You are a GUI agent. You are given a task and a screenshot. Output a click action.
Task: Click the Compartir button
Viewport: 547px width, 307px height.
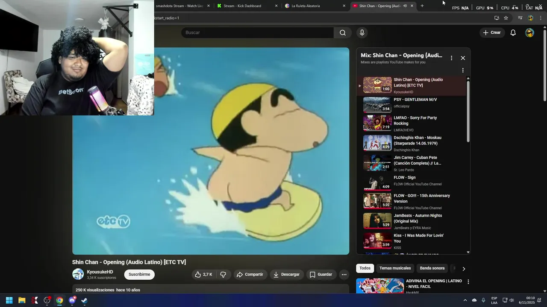[250, 275]
